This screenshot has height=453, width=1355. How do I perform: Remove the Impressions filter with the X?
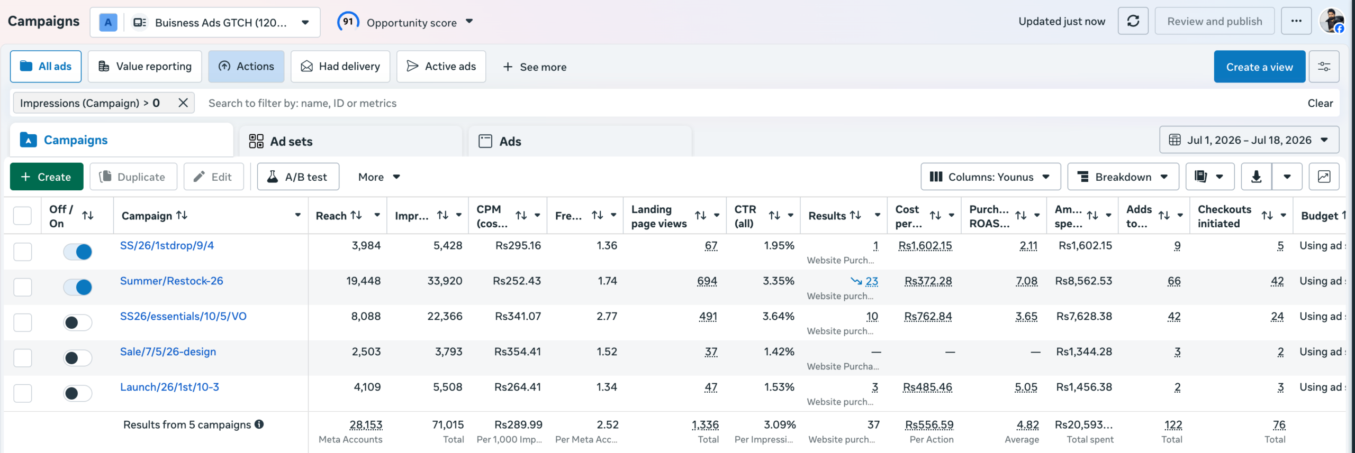coord(183,103)
